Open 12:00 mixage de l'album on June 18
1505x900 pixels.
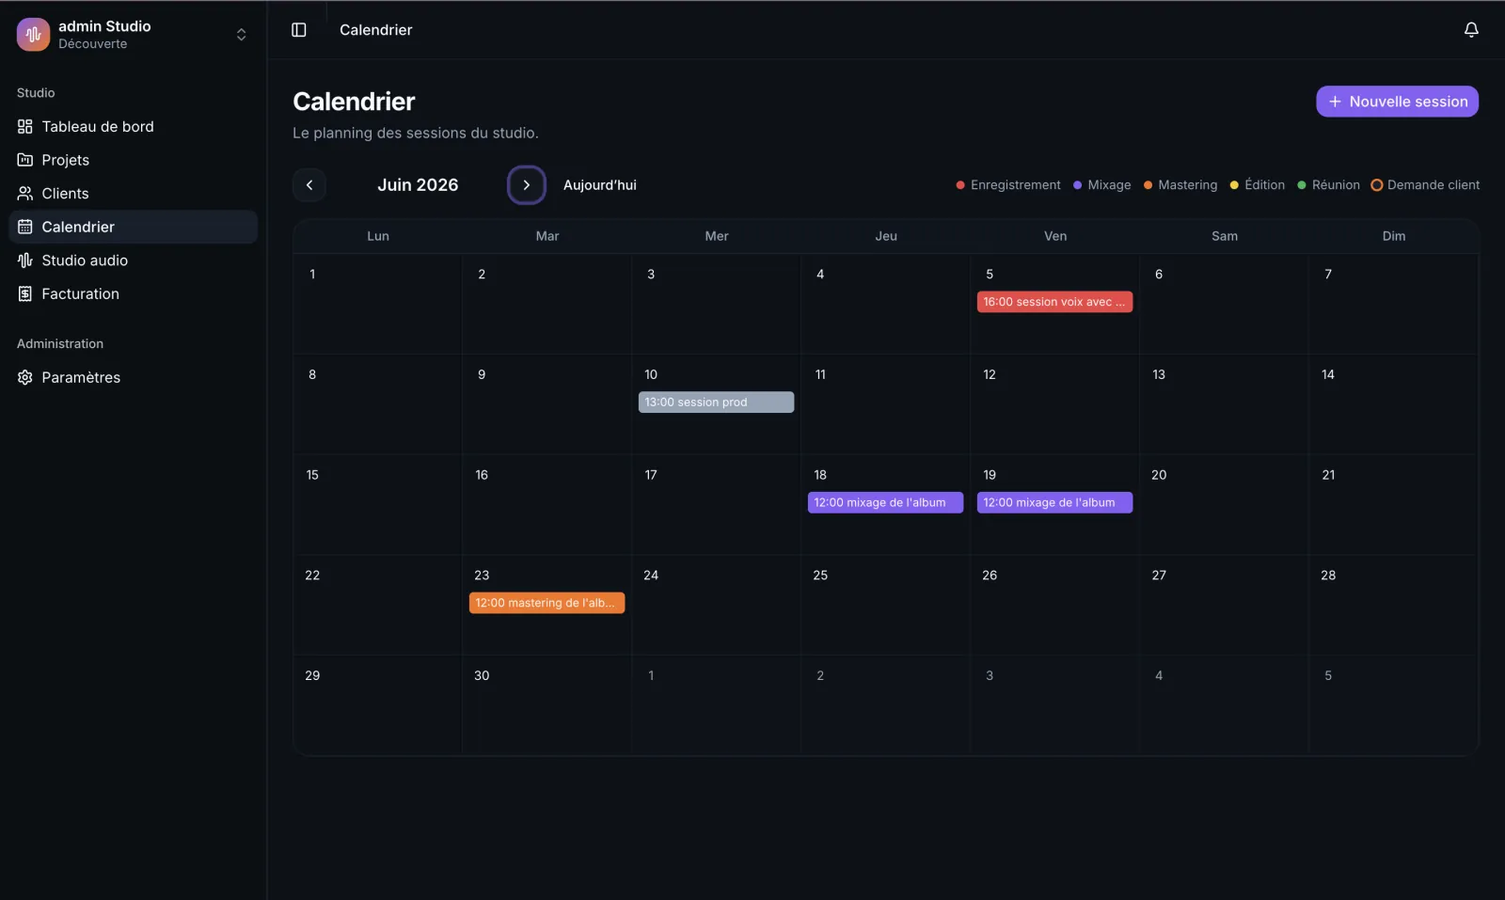tap(885, 503)
